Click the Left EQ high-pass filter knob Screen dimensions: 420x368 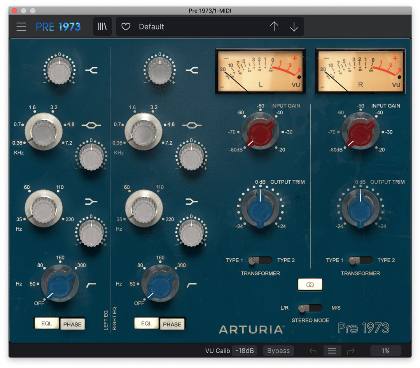(x=59, y=284)
